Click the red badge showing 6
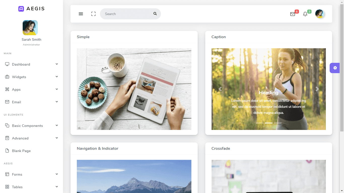344x193 pixels. (297, 12)
